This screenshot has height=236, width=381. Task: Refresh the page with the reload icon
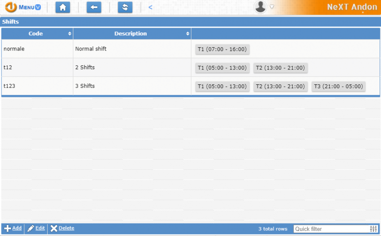(125, 7)
